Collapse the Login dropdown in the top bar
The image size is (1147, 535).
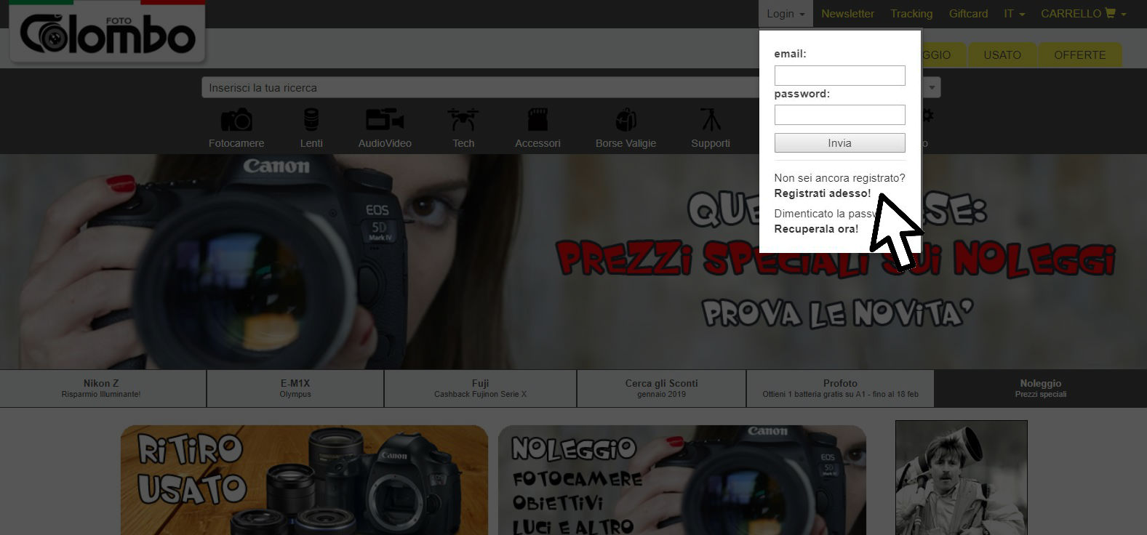[786, 14]
